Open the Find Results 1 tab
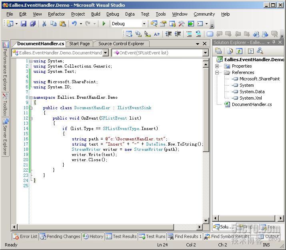 185,236
